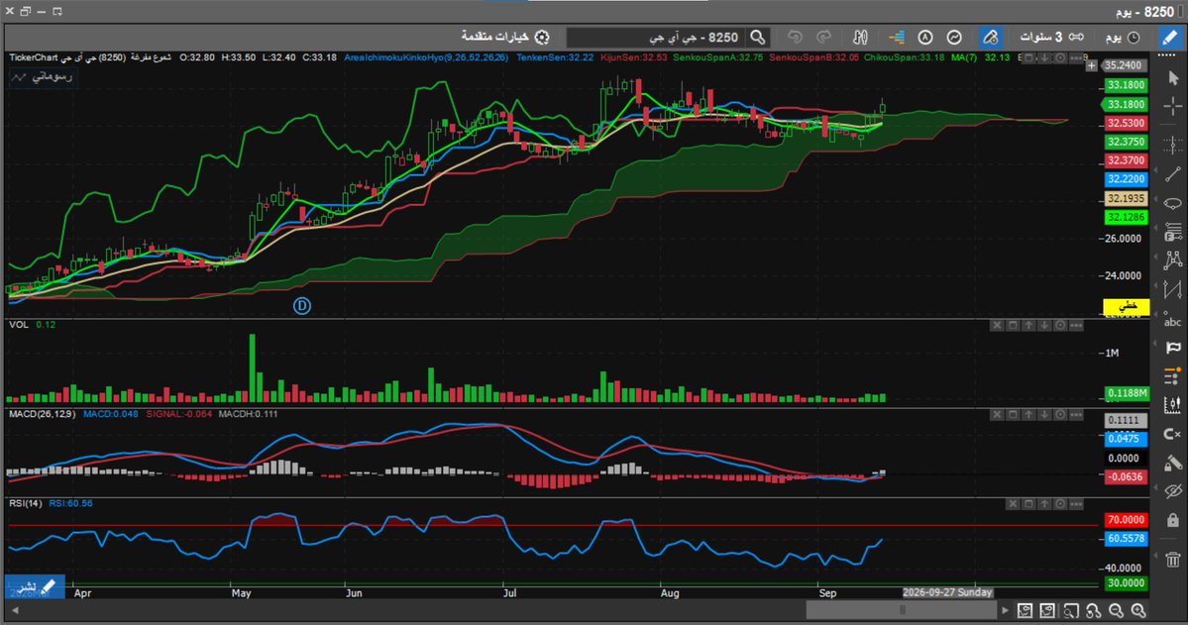Toggle the auto-scale A button
Image resolution: width=1188 pixels, height=625 pixels.
[x=925, y=37]
